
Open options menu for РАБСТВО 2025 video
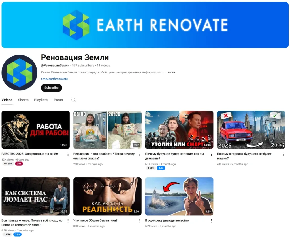[x=68, y=154]
